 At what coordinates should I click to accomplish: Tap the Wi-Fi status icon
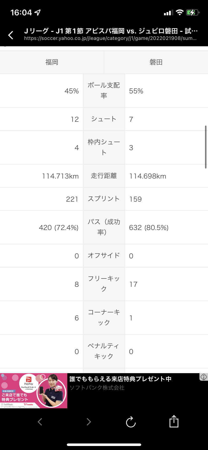tap(180, 13)
